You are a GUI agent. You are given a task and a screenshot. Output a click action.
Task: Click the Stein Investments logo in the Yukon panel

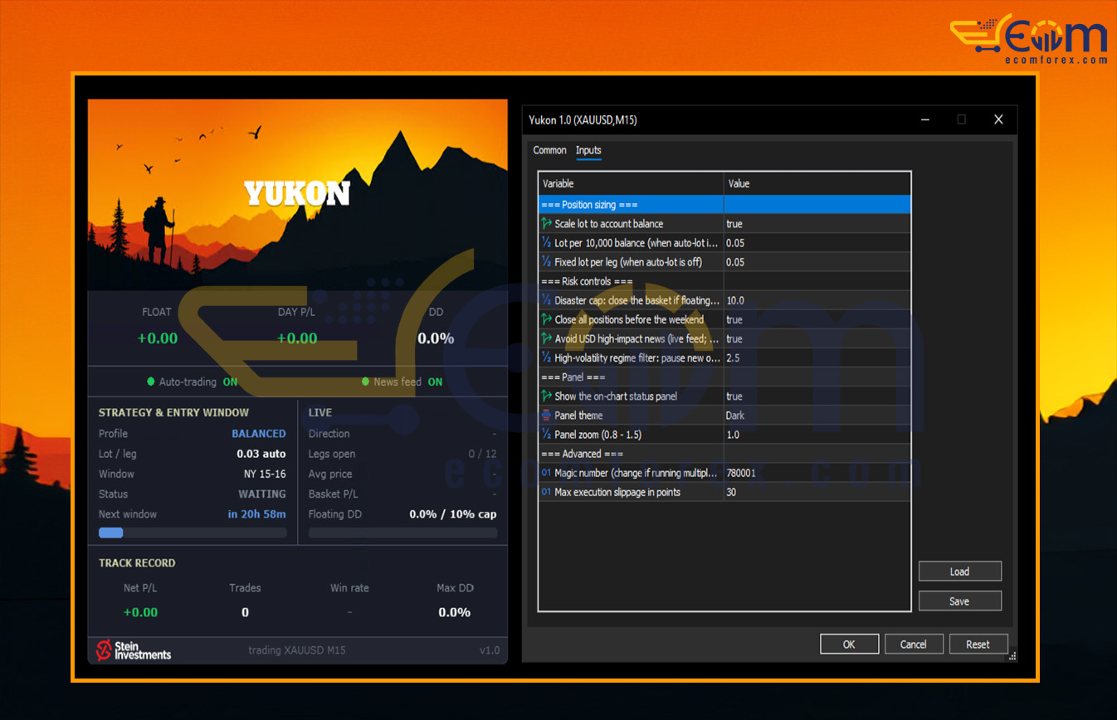click(134, 649)
